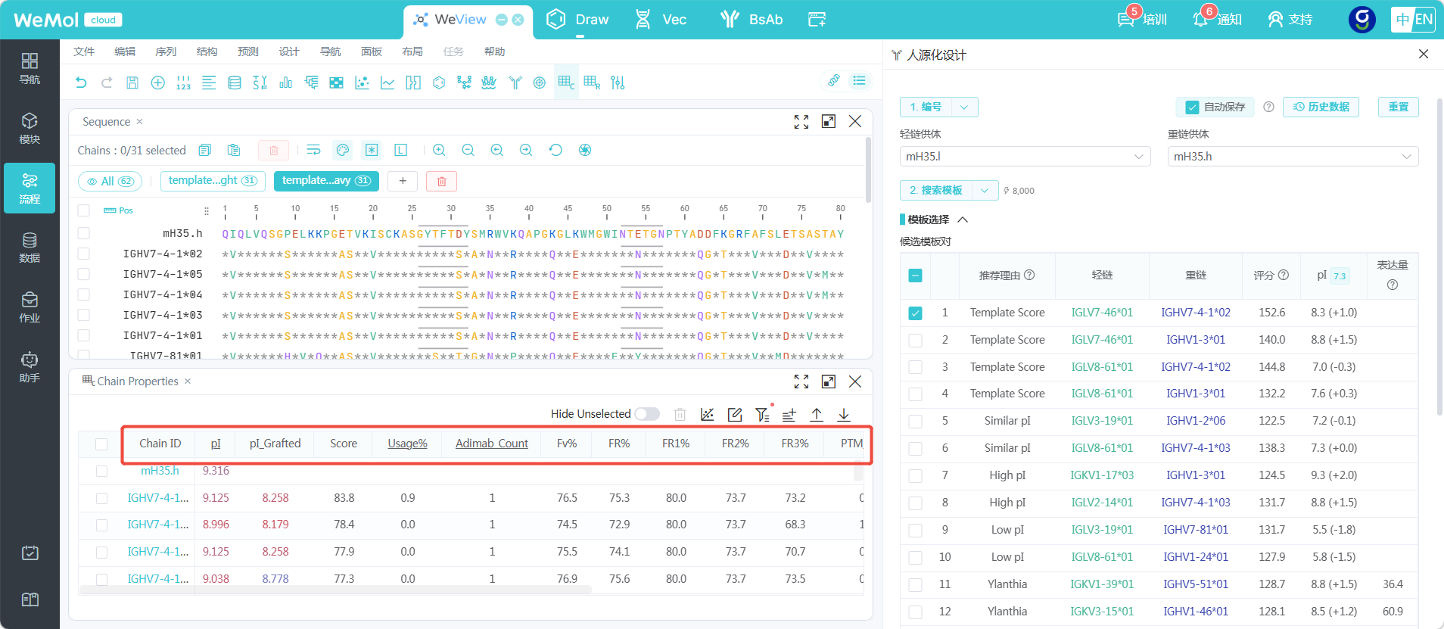The width and height of the screenshot is (1444, 629).
Task: Click the red delete tab-group button
Action: coord(441,181)
